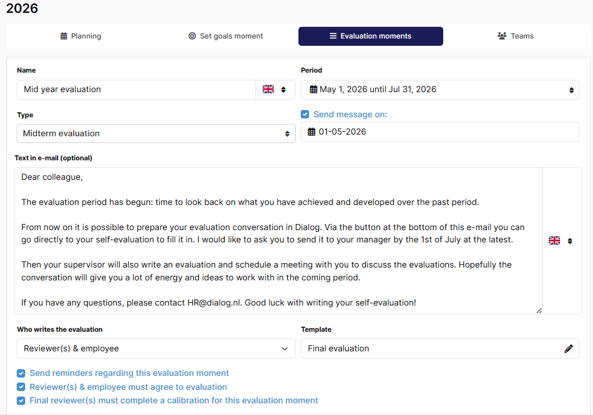Toggle Reviewer(s) & employee must agree checkbox
The width and height of the screenshot is (593, 415).
(x=21, y=387)
